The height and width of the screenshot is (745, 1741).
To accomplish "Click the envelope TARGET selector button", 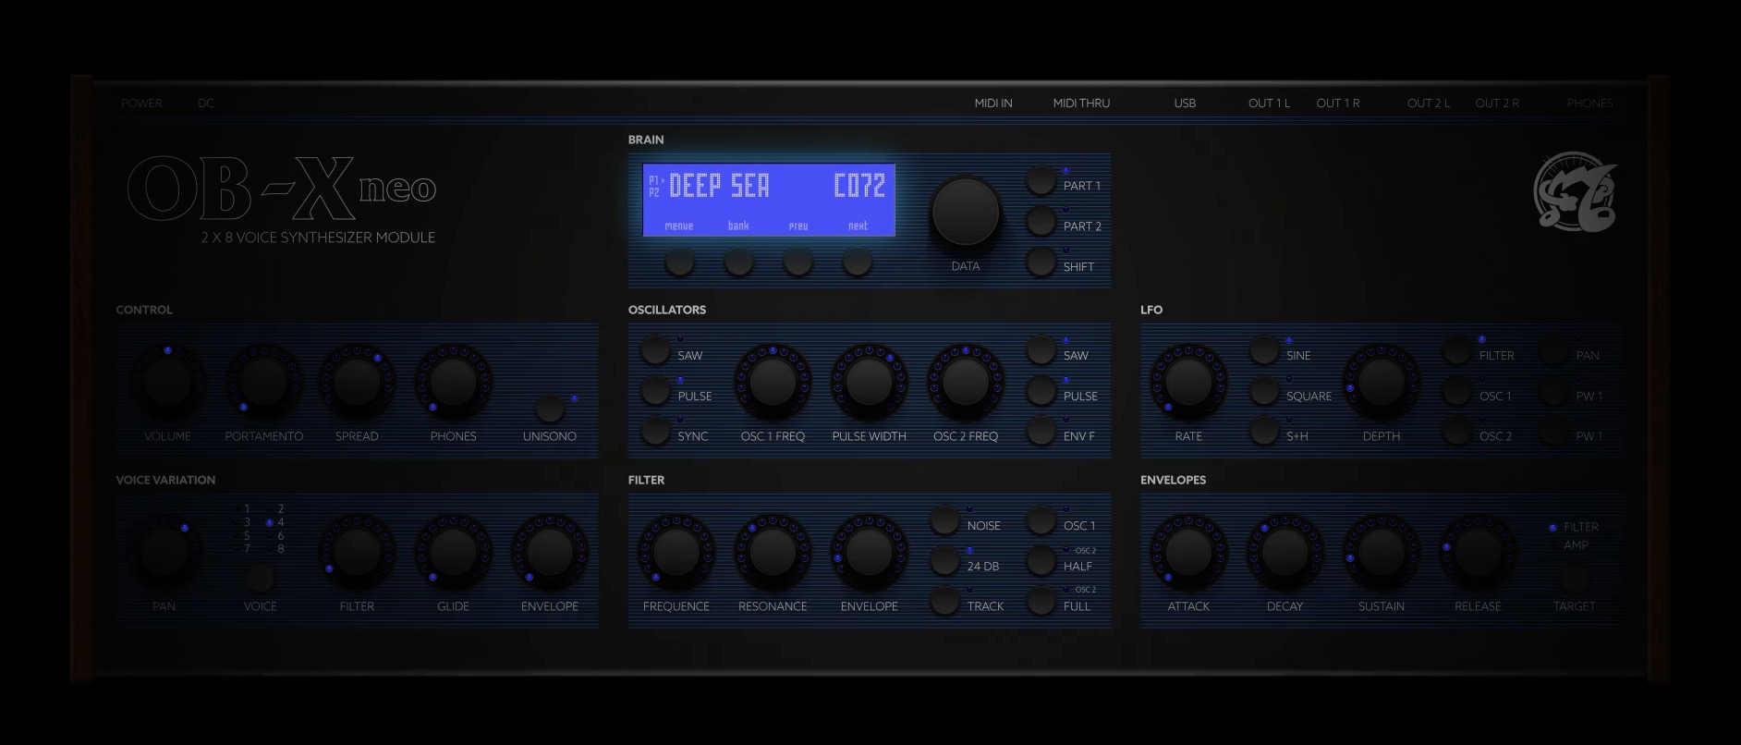I will click(1574, 579).
